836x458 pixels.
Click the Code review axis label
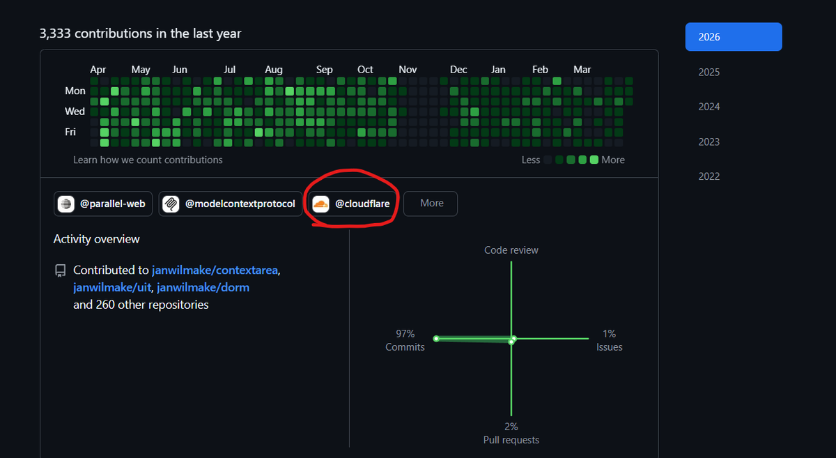511,250
